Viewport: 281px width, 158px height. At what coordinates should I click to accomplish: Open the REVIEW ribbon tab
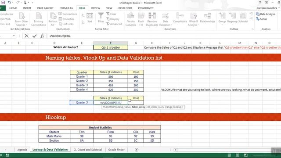click(96, 8)
